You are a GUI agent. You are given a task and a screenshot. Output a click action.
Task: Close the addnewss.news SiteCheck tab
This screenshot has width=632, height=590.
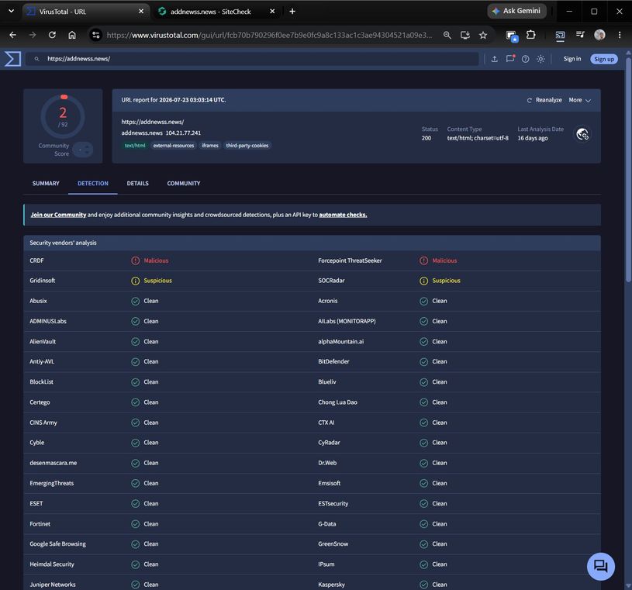[272, 12]
